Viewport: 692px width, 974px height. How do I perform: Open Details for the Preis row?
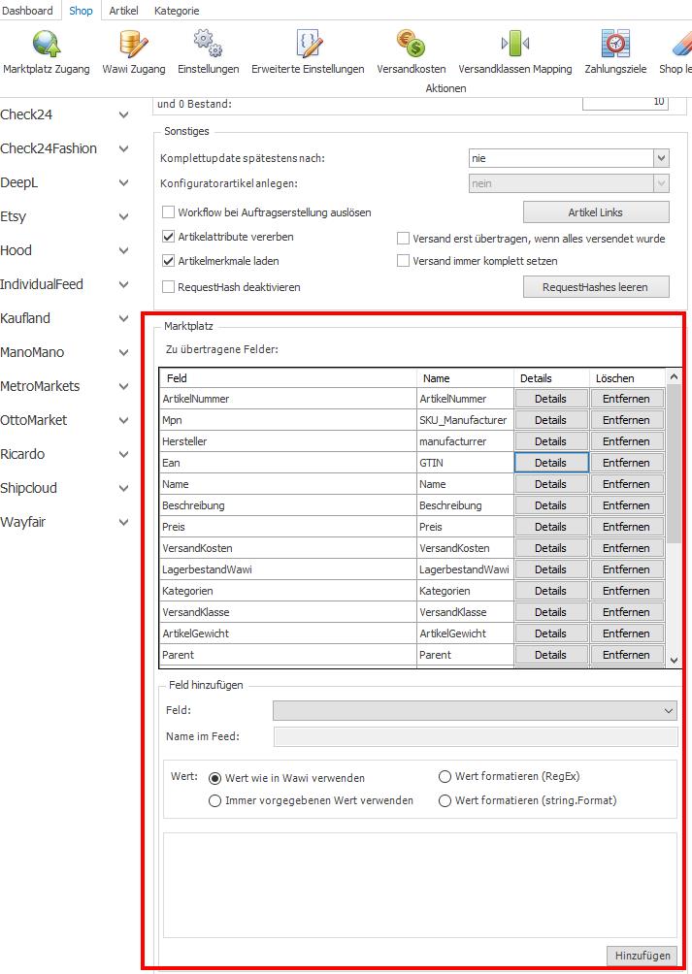pyautogui.click(x=551, y=527)
